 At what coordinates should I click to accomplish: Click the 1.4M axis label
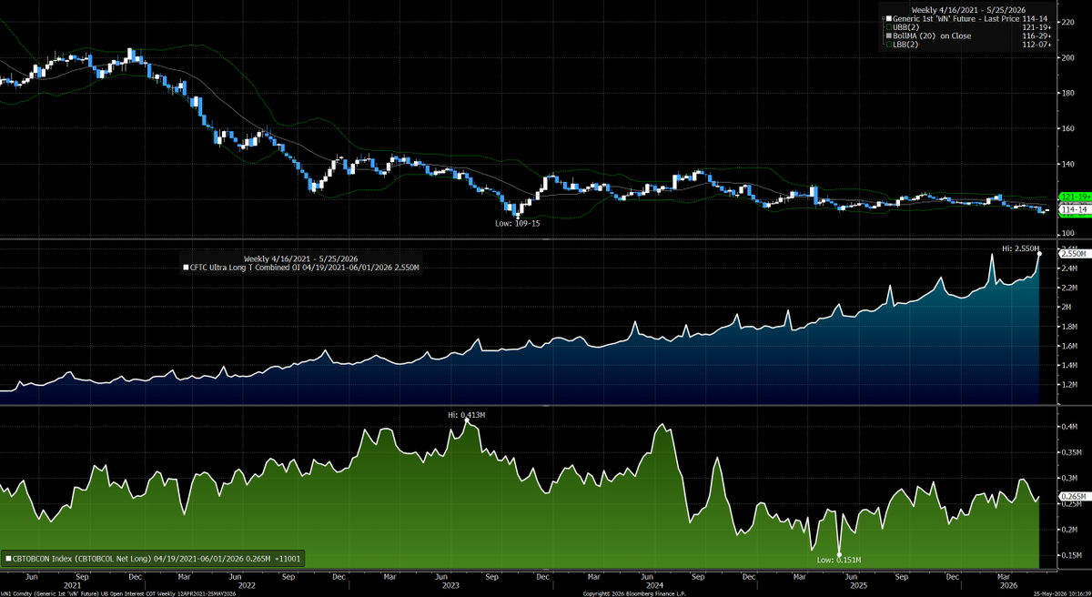1070,366
